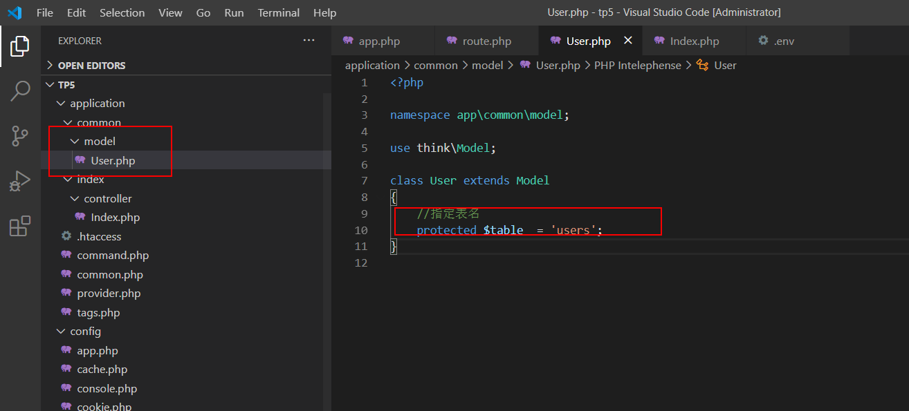Open the View menu

170,12
